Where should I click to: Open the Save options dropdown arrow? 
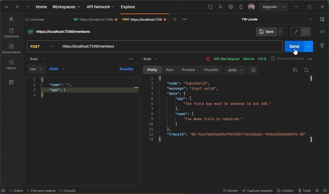281,32
